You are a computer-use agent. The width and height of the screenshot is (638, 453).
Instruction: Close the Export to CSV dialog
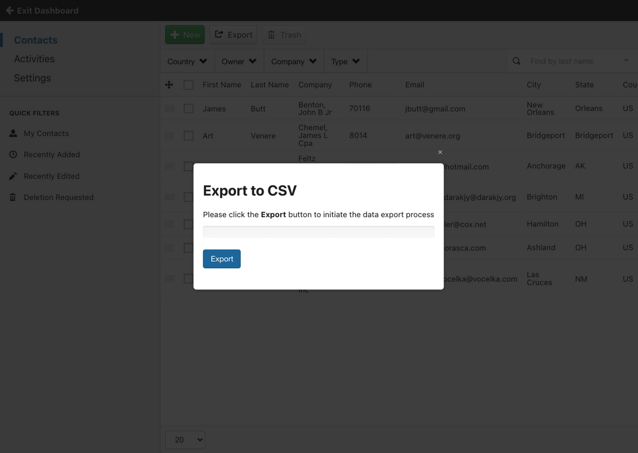(440, 152)
